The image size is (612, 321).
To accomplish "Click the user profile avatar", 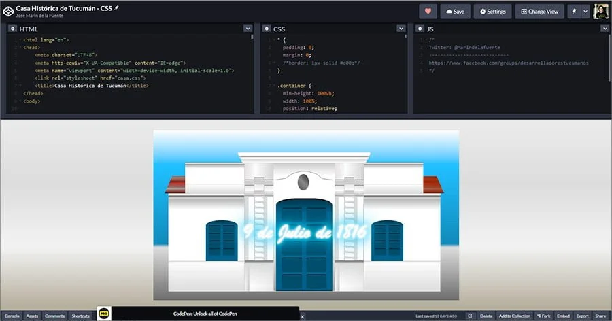I will click(x=600, y=11).
